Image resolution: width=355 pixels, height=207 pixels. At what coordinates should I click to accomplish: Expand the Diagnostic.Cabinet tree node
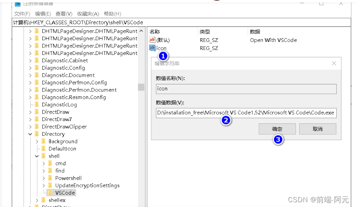[30, 61]
